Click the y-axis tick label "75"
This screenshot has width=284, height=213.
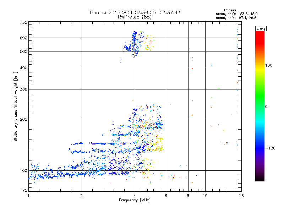tap(25, 190)
